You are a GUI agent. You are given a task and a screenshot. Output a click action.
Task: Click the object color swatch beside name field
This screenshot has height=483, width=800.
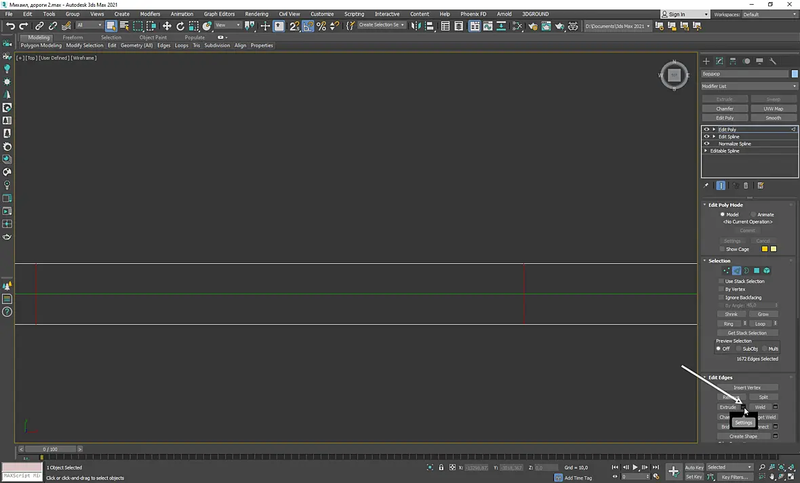click(x=795, y=74)
